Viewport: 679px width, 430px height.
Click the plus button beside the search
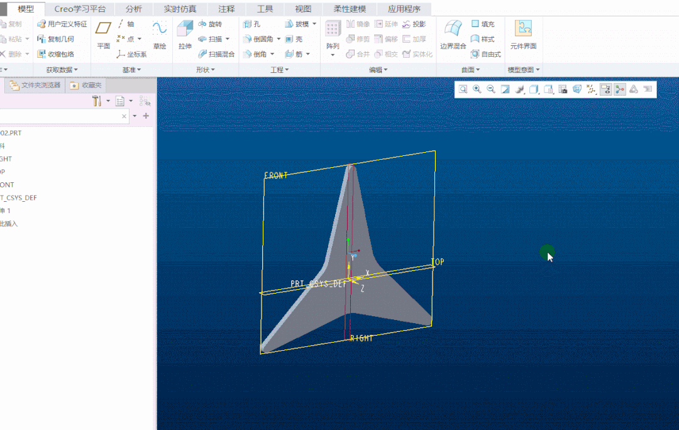(x=146, y=116)
